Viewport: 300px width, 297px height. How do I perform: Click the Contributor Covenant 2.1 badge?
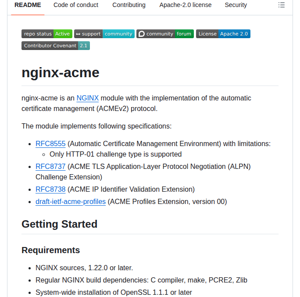coord(56,46)
